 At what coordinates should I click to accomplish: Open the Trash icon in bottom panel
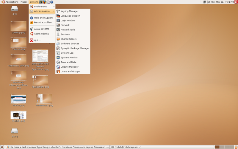pos(236,147)
